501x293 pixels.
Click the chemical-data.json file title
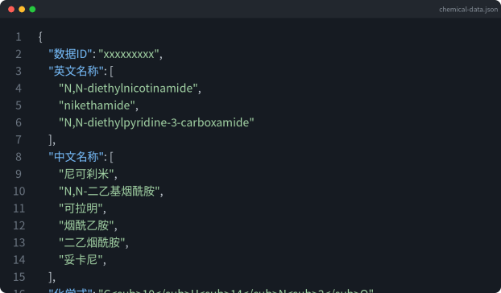[468, 10]
